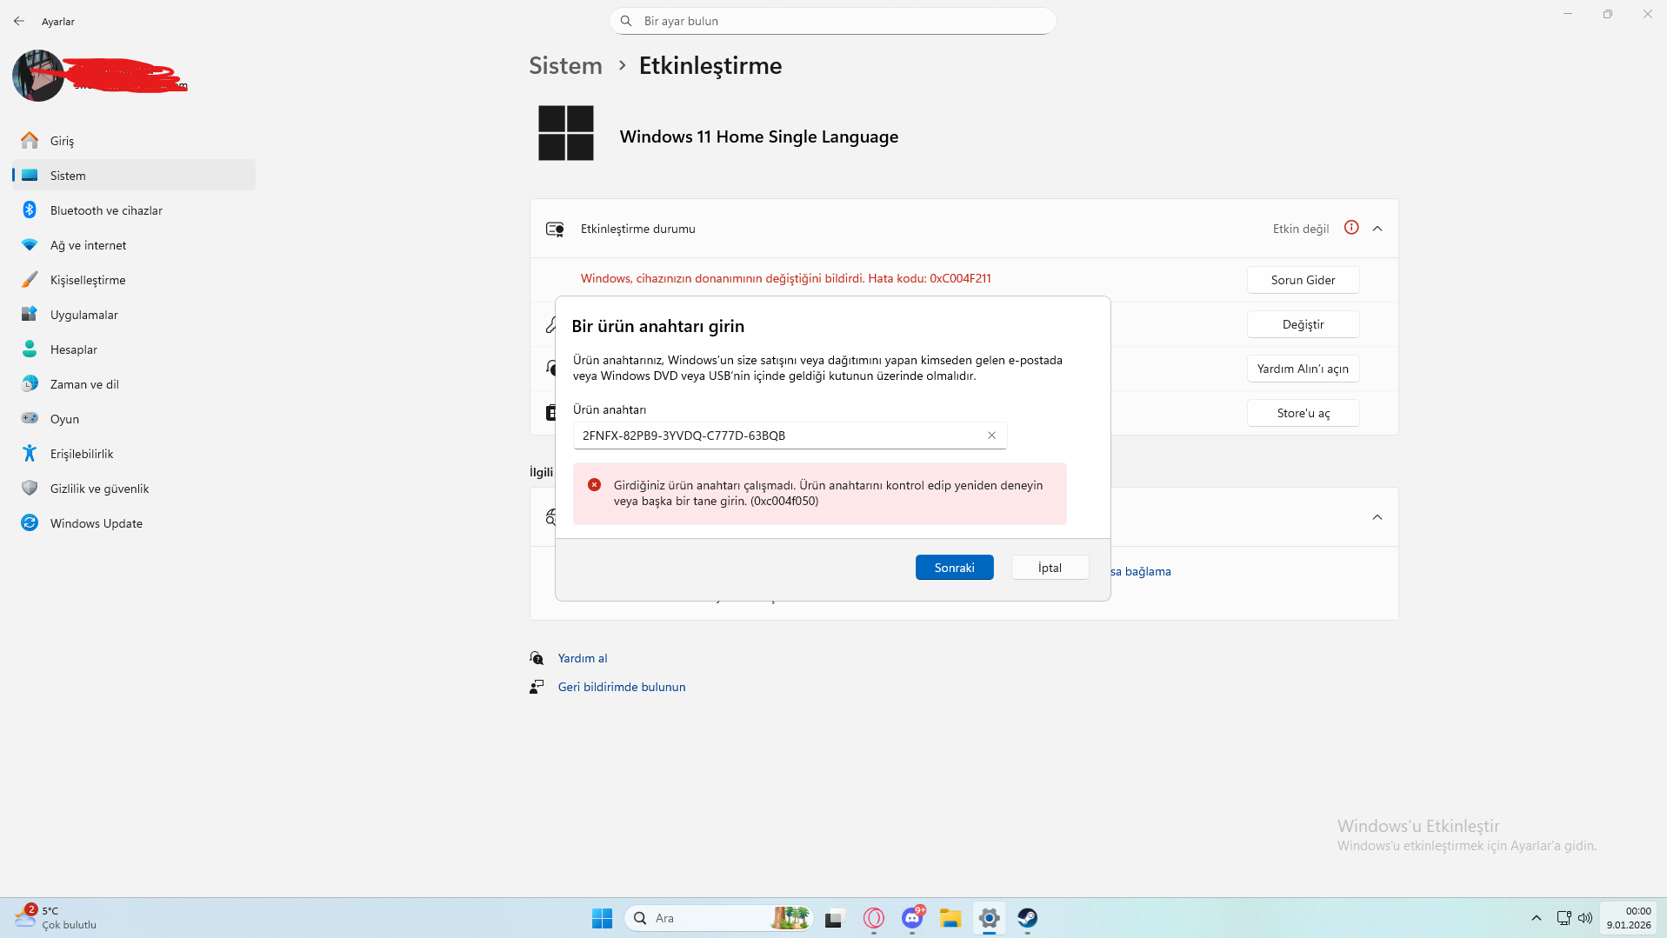
Task: Open Uygulamalar in the sidebar
Action: (134, 314)
